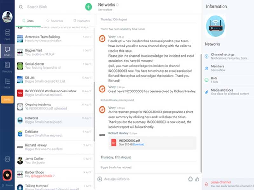Screen dimensions: 254x190
Task: Click the Social chatter green avatar
Action: (x=20, y=66)
